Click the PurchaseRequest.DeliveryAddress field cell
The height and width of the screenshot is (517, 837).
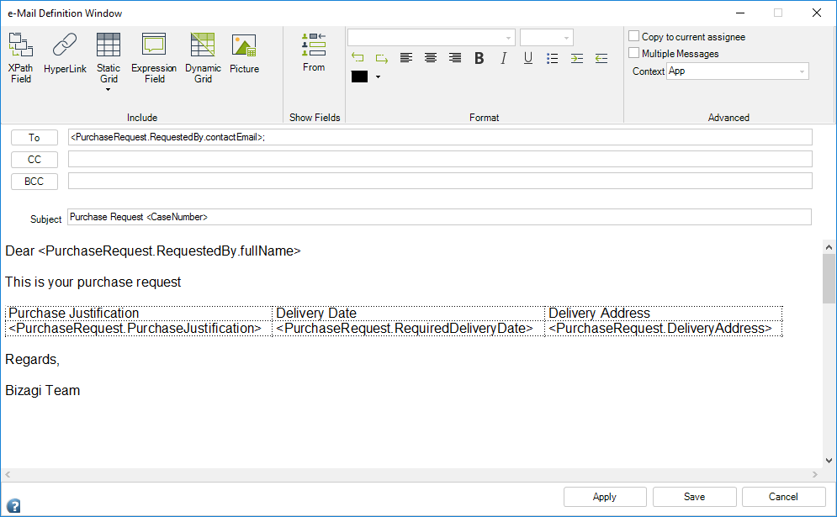point(664,329)
